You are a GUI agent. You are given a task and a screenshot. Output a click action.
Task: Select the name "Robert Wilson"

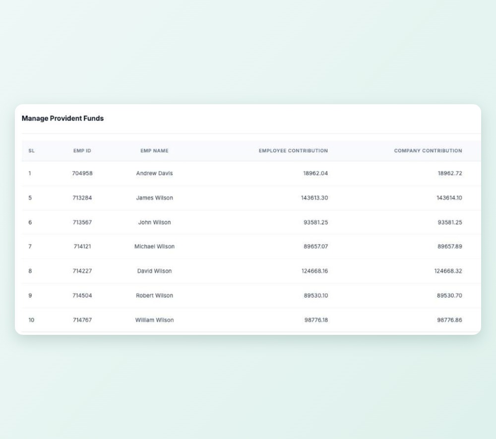tap(154, 296)
